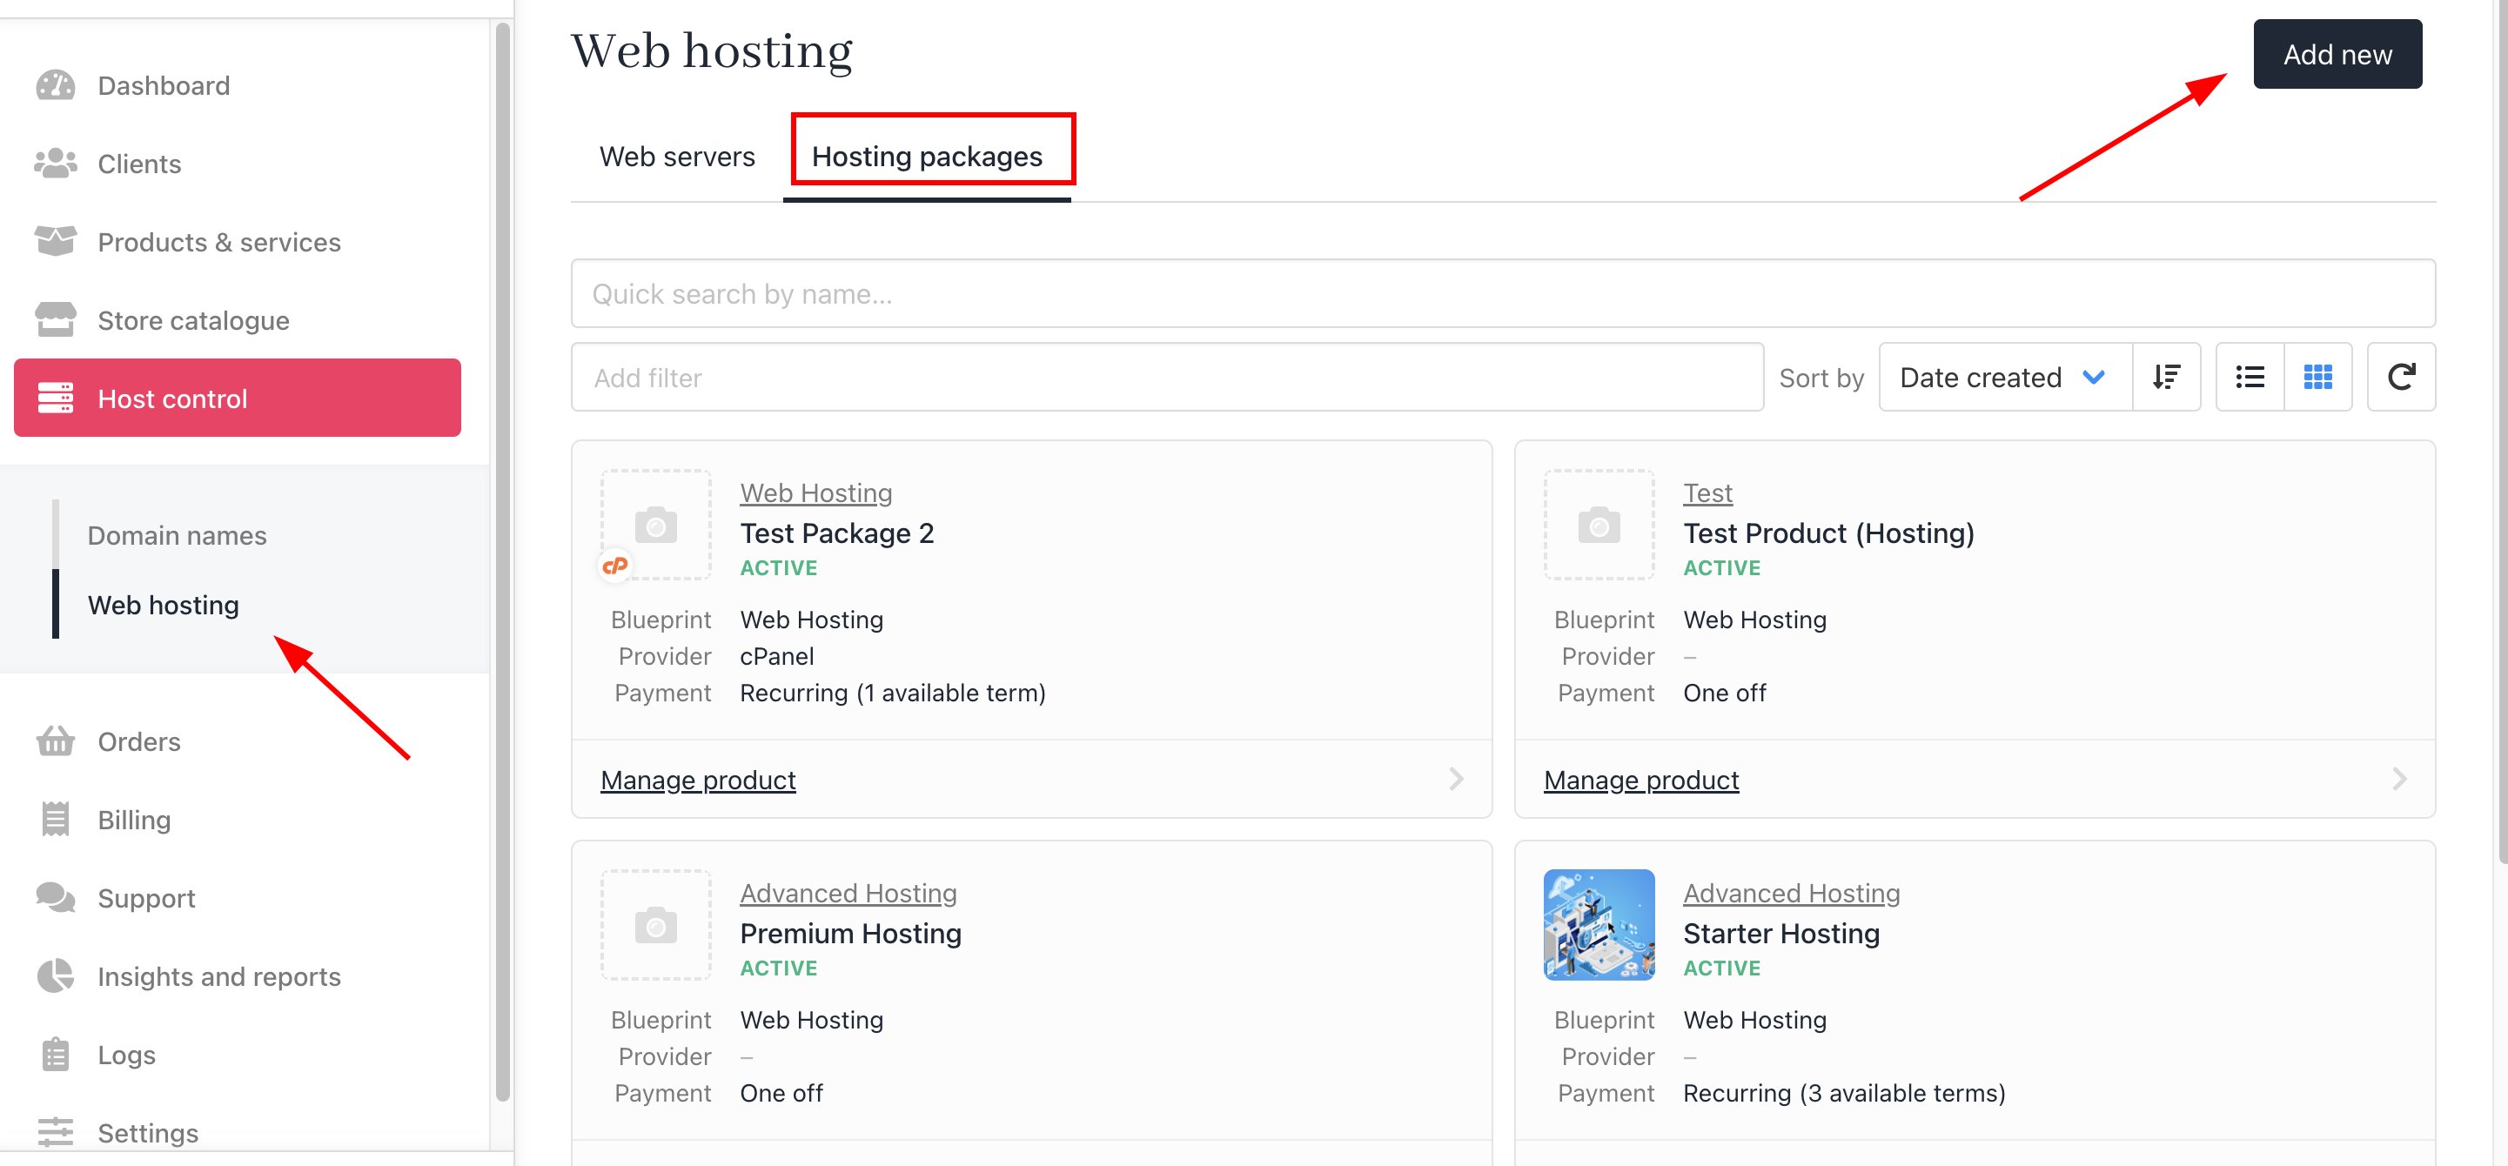Viewport: 2508px width, 1166px height.
Task: Refresh the hosting packages list
Action: click(x=2401, y=377)
